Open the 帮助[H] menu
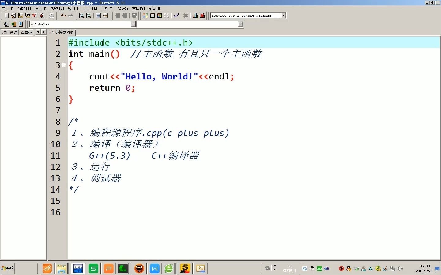This screenshot has height=275, width=441. (155, 9)
